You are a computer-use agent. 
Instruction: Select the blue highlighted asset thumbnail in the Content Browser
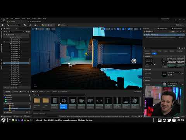coord(64,103)
